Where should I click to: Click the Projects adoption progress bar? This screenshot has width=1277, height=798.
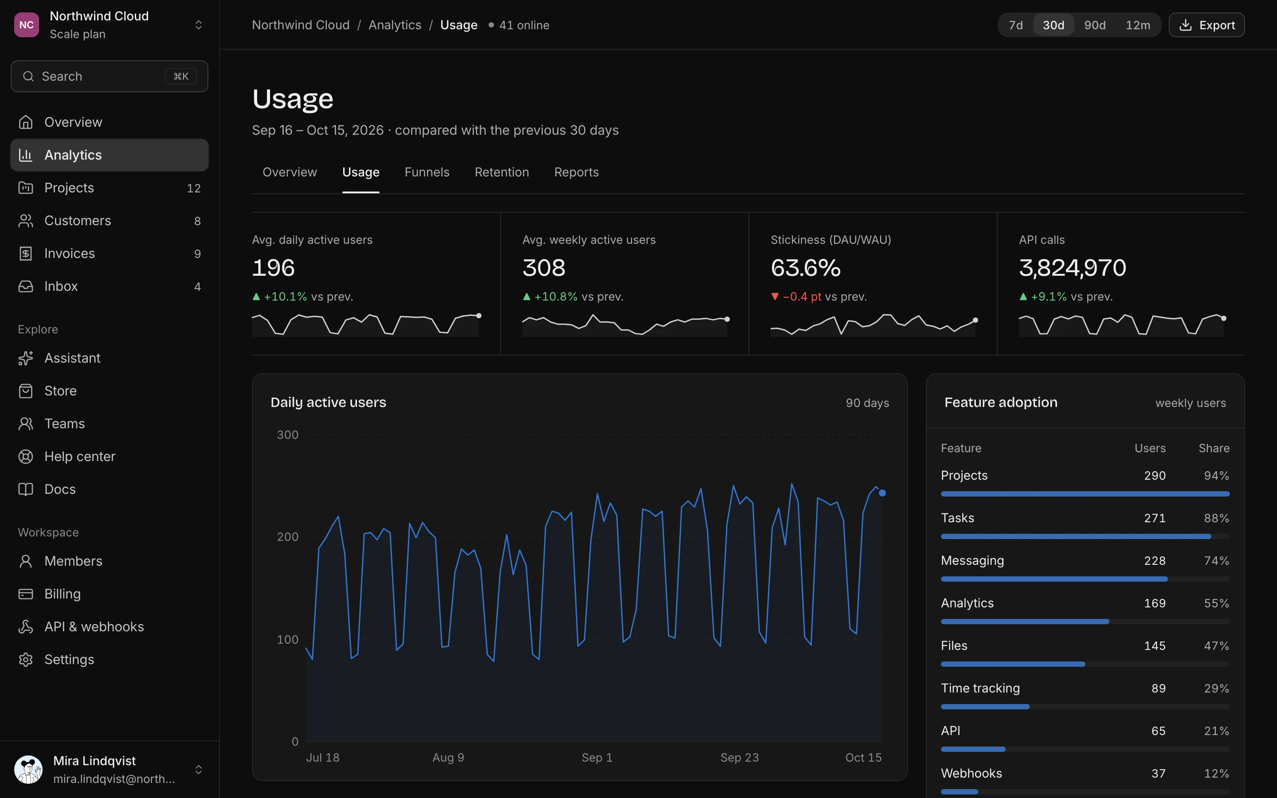click(1085, 494)
